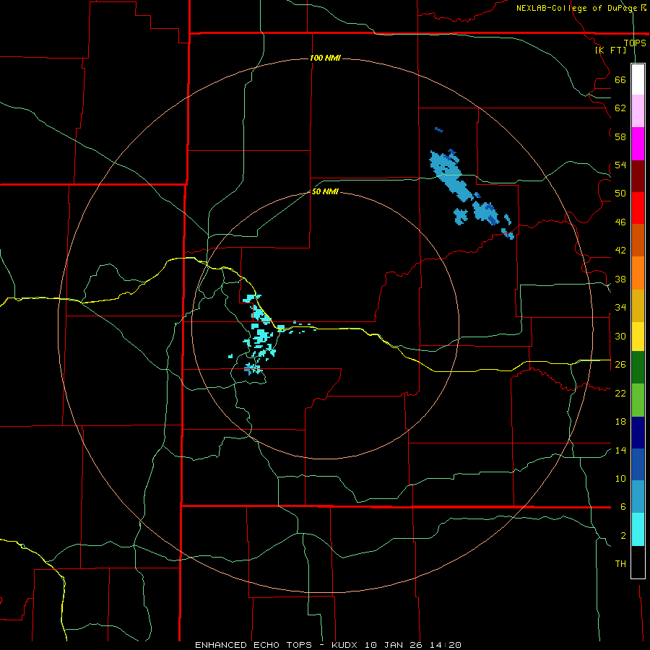
Task: Click the legend value '50'
Action: pyautogui.click(x=620, y=193)
